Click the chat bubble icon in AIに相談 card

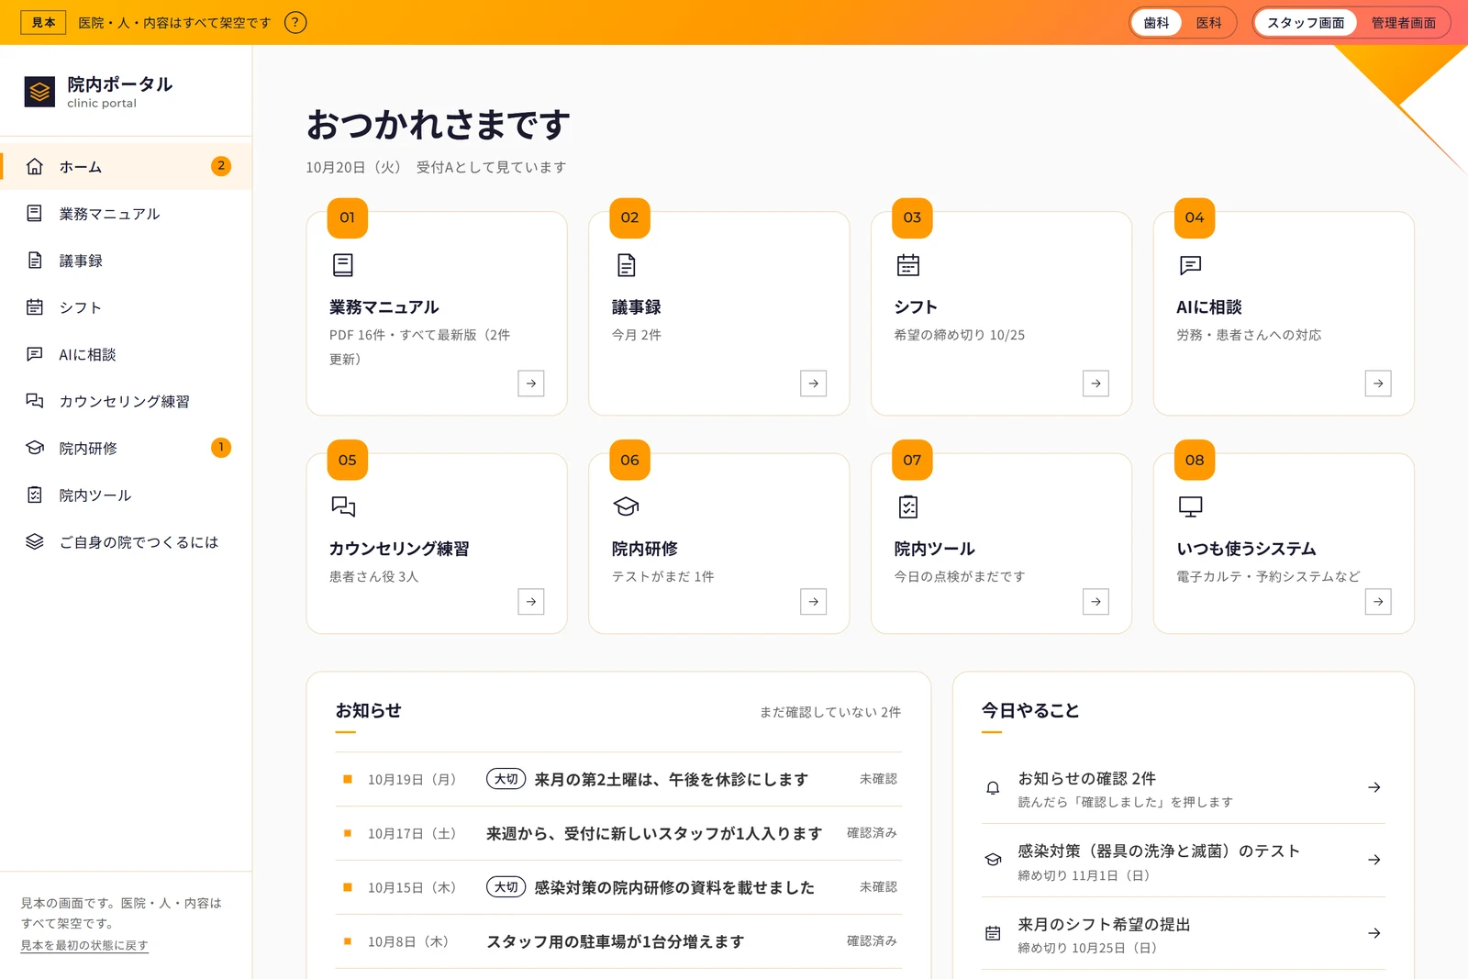[1190, 265]
